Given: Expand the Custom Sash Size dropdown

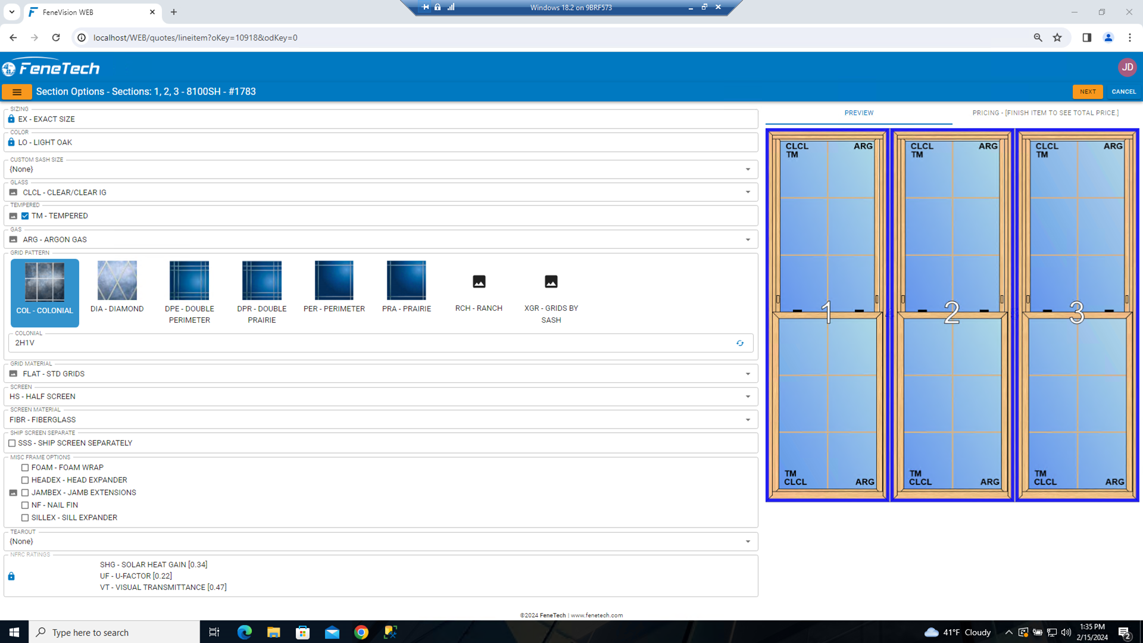Looking at the screenshot, I should tap(748, 170).
